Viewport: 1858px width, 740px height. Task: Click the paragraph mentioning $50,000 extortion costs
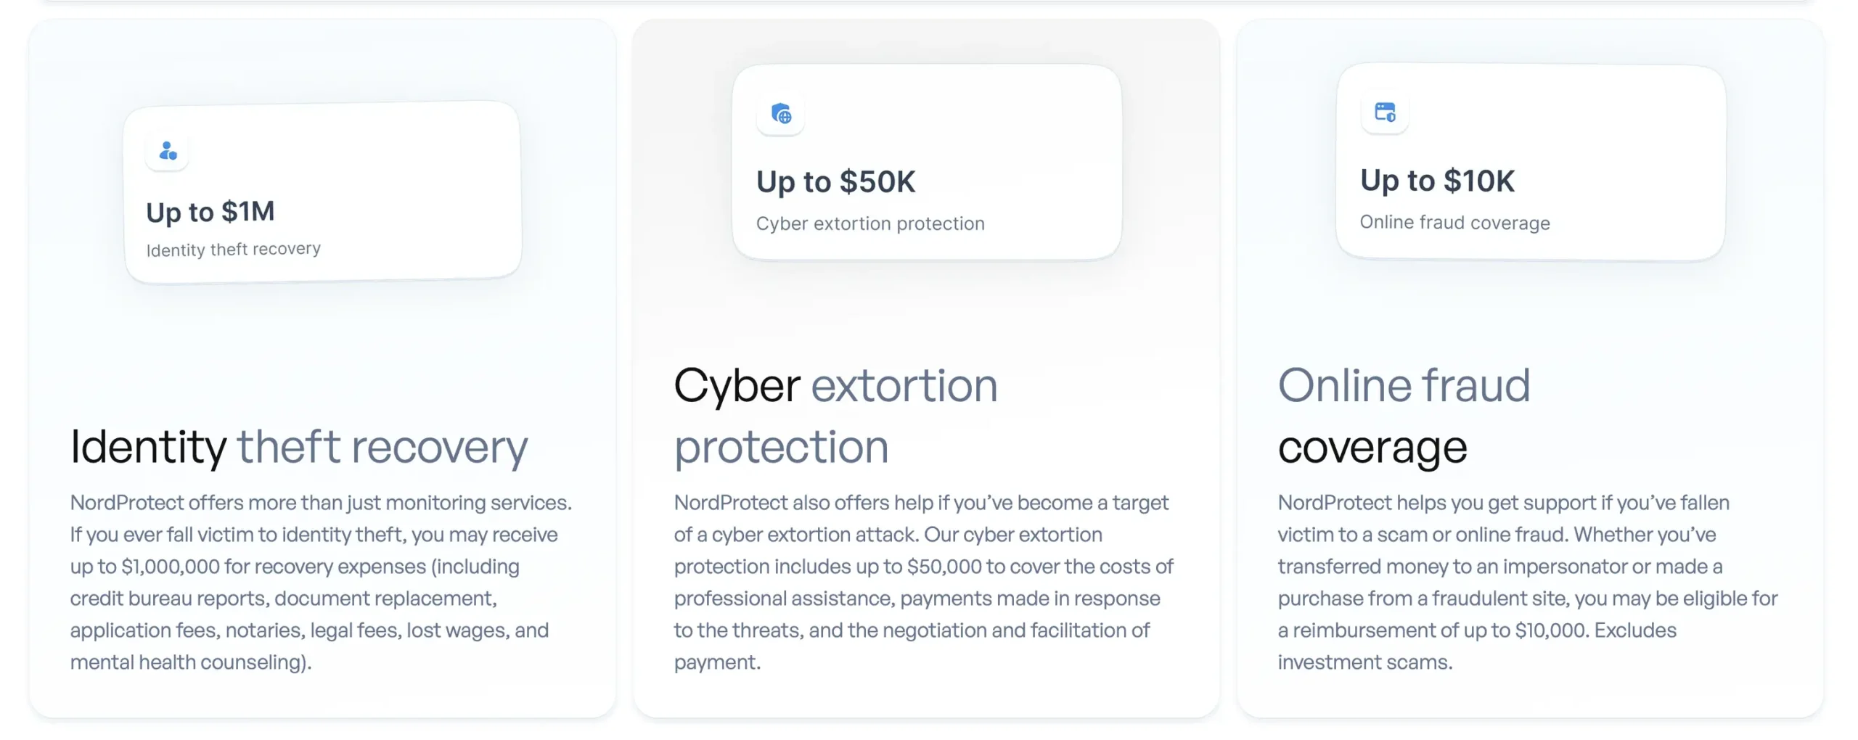tap(923, 582)
